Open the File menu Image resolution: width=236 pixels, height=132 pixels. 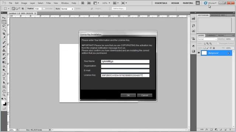pos(11,3)
